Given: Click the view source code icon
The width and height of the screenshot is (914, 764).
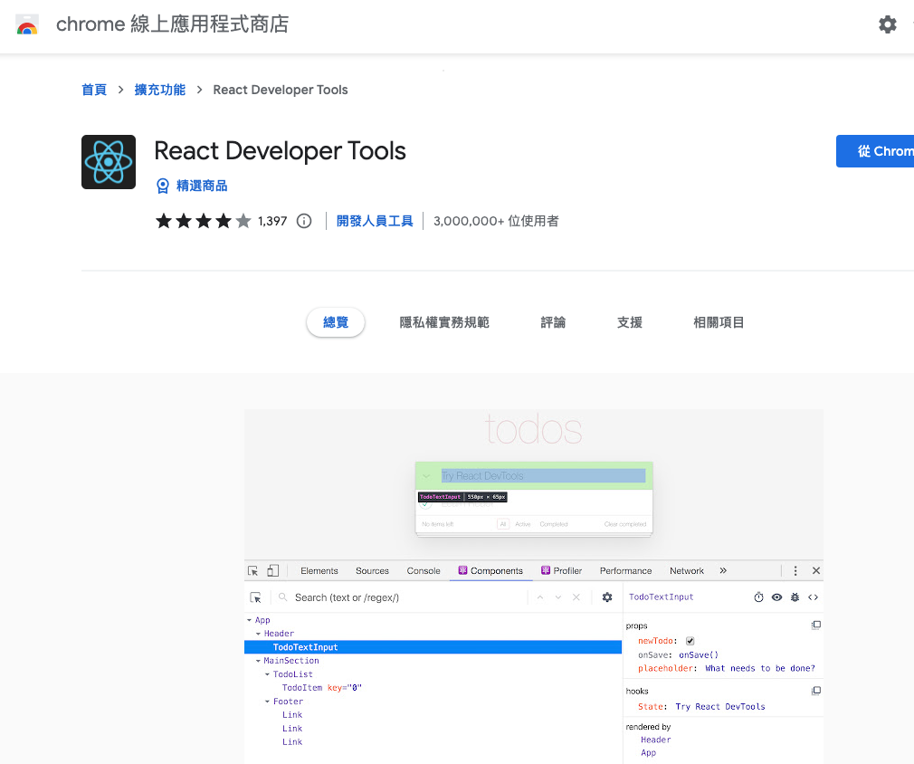Looking at the screenshot, I should 814,597.
